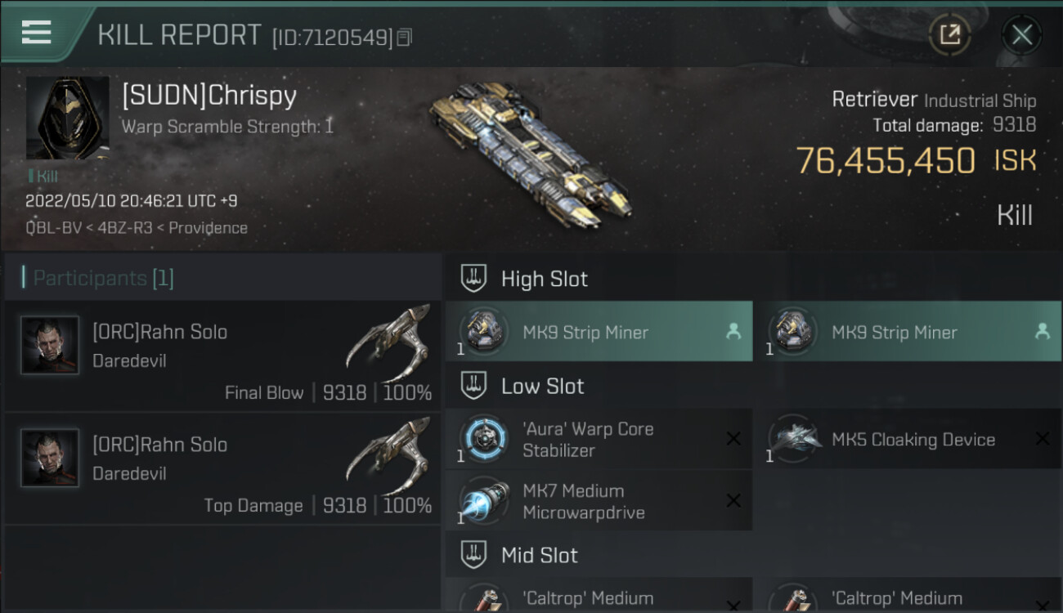
Task: Click the share/export kill report icon
Action: coord(949,34)
